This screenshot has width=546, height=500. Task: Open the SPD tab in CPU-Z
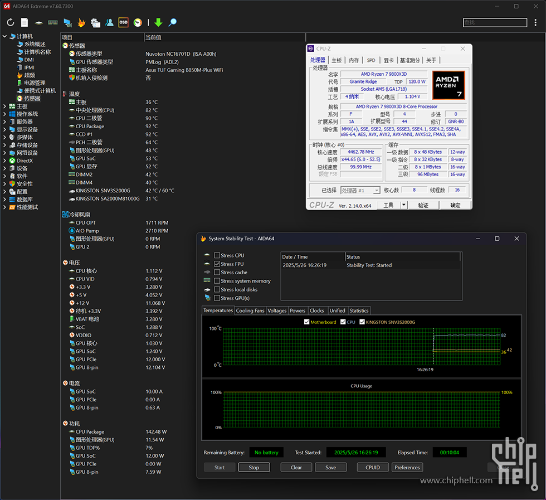coord(371,60)
